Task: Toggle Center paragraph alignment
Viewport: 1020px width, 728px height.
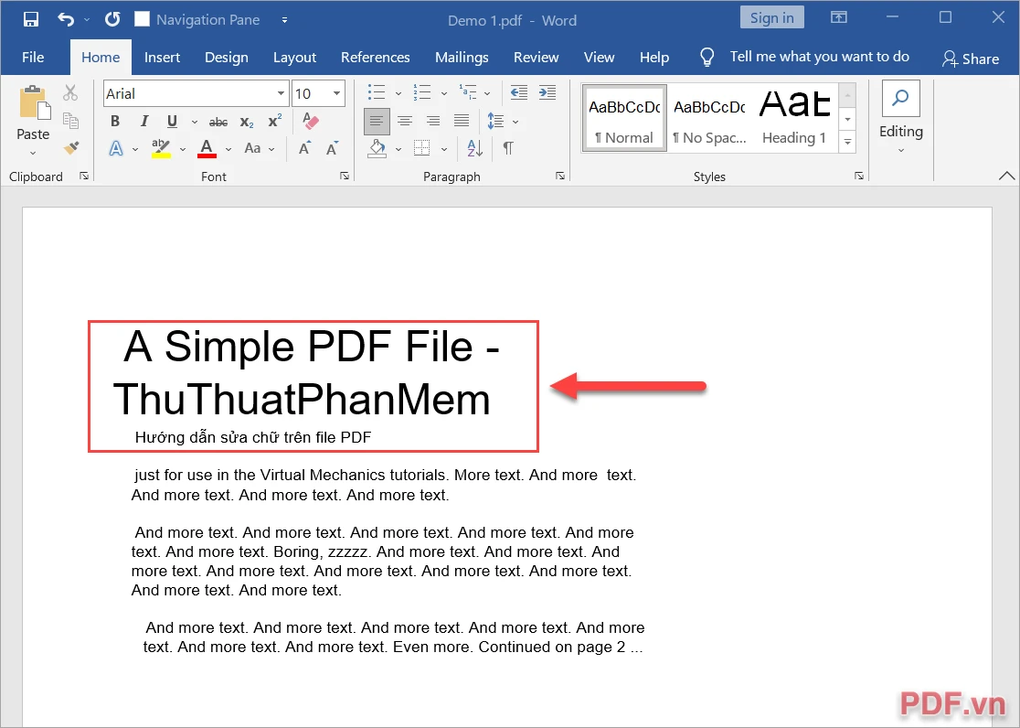Action: 405,121
